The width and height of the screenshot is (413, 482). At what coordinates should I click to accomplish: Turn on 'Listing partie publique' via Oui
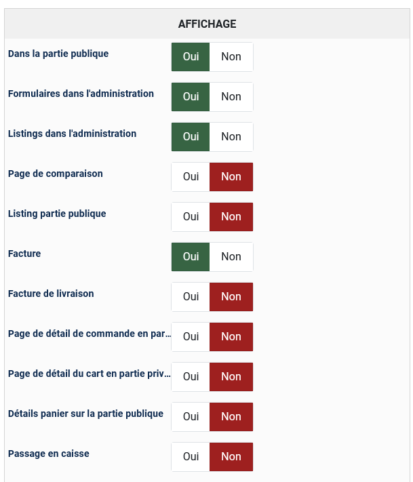click(191, 217)
